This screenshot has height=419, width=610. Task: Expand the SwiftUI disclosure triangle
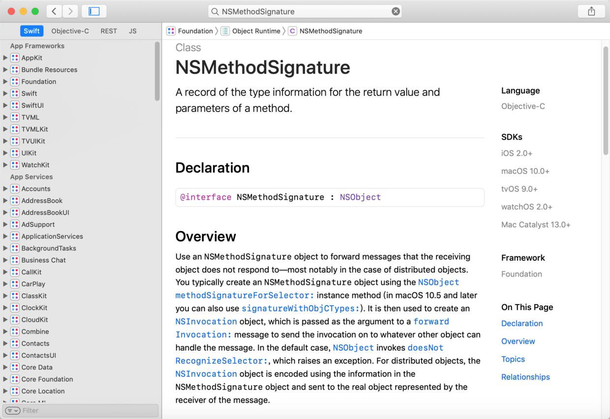click(5, 106)
